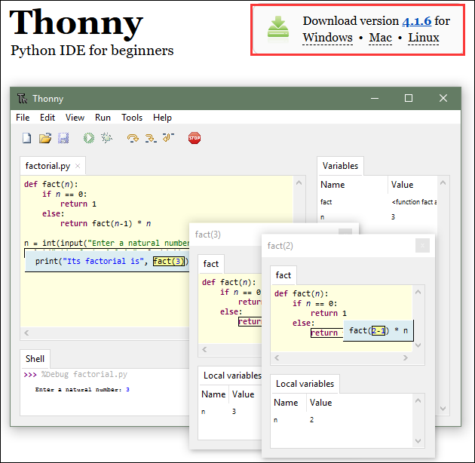Open the Windows download link
This screenshot has height=463, width=475.
click(x=327, y=38)
